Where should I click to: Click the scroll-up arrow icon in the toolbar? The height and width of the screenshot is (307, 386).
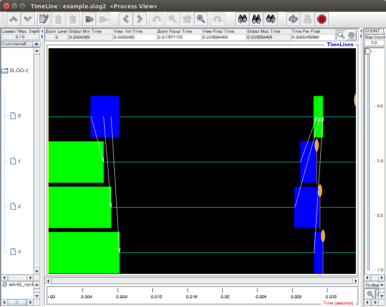pos(13,19)
